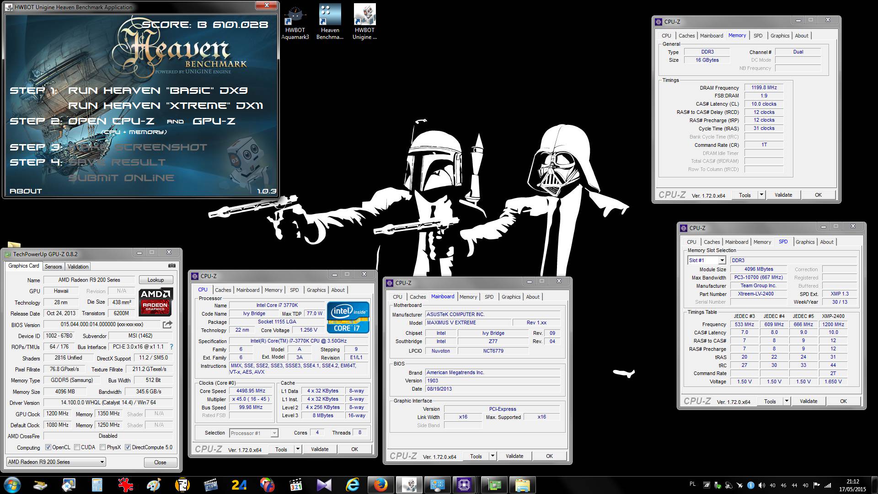The image size is (878, 494).
Task: Click the DRAM Frequency 1199.8 MHz value
Action: 764,87
